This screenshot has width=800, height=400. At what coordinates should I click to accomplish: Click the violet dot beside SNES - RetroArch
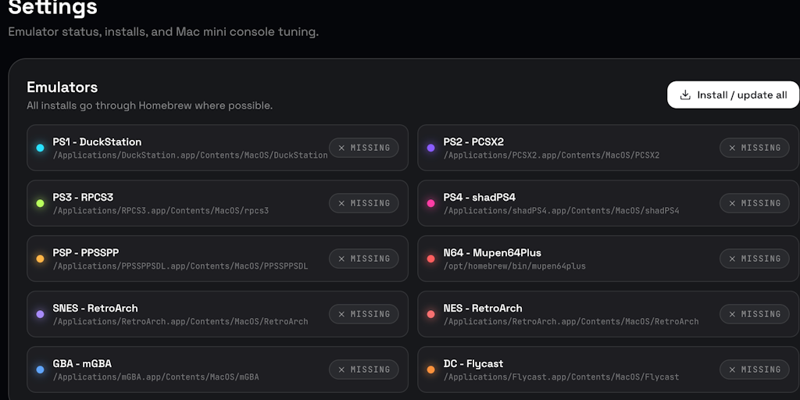tap(40, 314)
